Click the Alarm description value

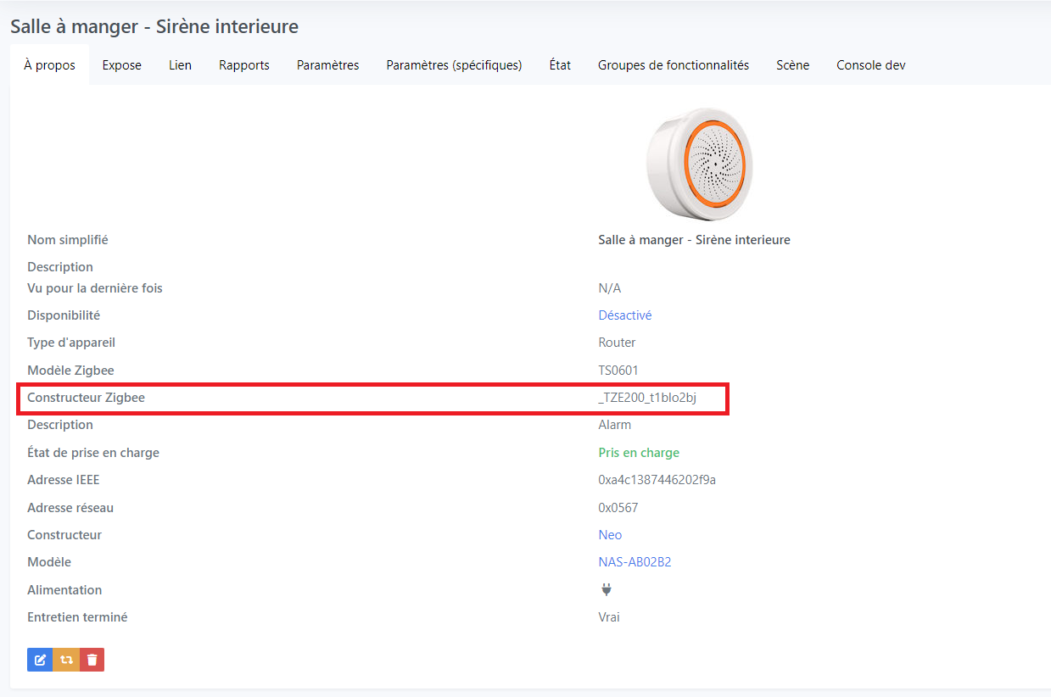tap(615, 425)
